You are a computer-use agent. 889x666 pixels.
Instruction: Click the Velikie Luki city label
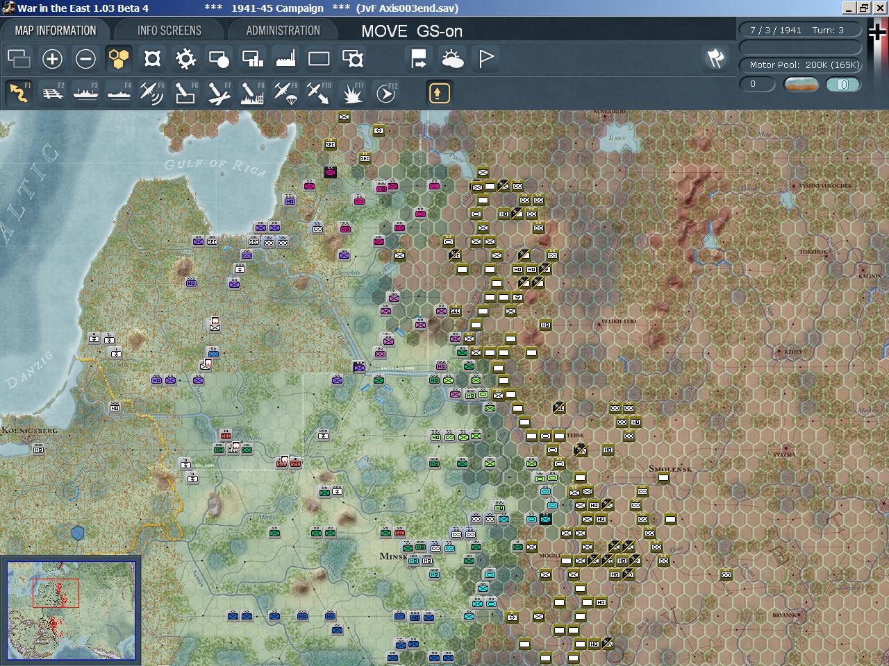point(619,322)
